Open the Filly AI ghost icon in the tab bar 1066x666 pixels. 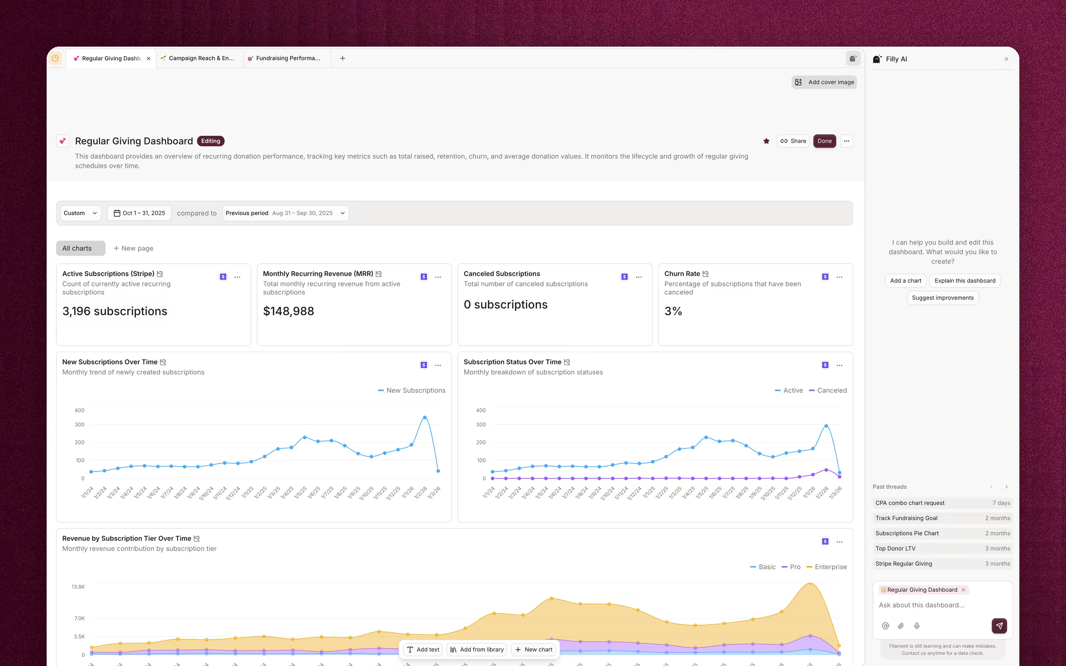coord(853,58)
